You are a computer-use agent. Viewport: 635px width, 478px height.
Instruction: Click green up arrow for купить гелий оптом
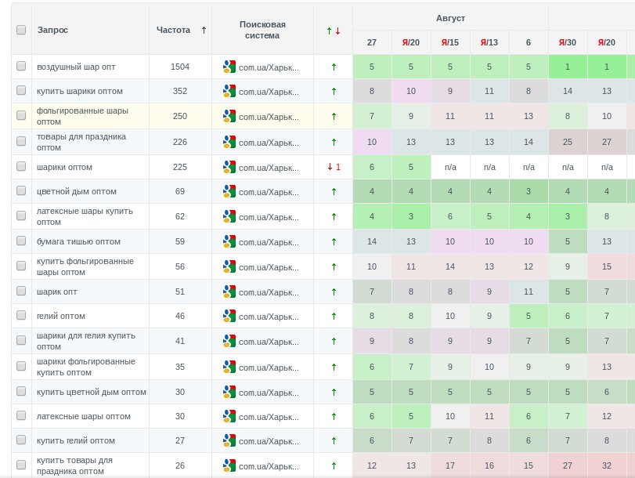pos(334,441)
